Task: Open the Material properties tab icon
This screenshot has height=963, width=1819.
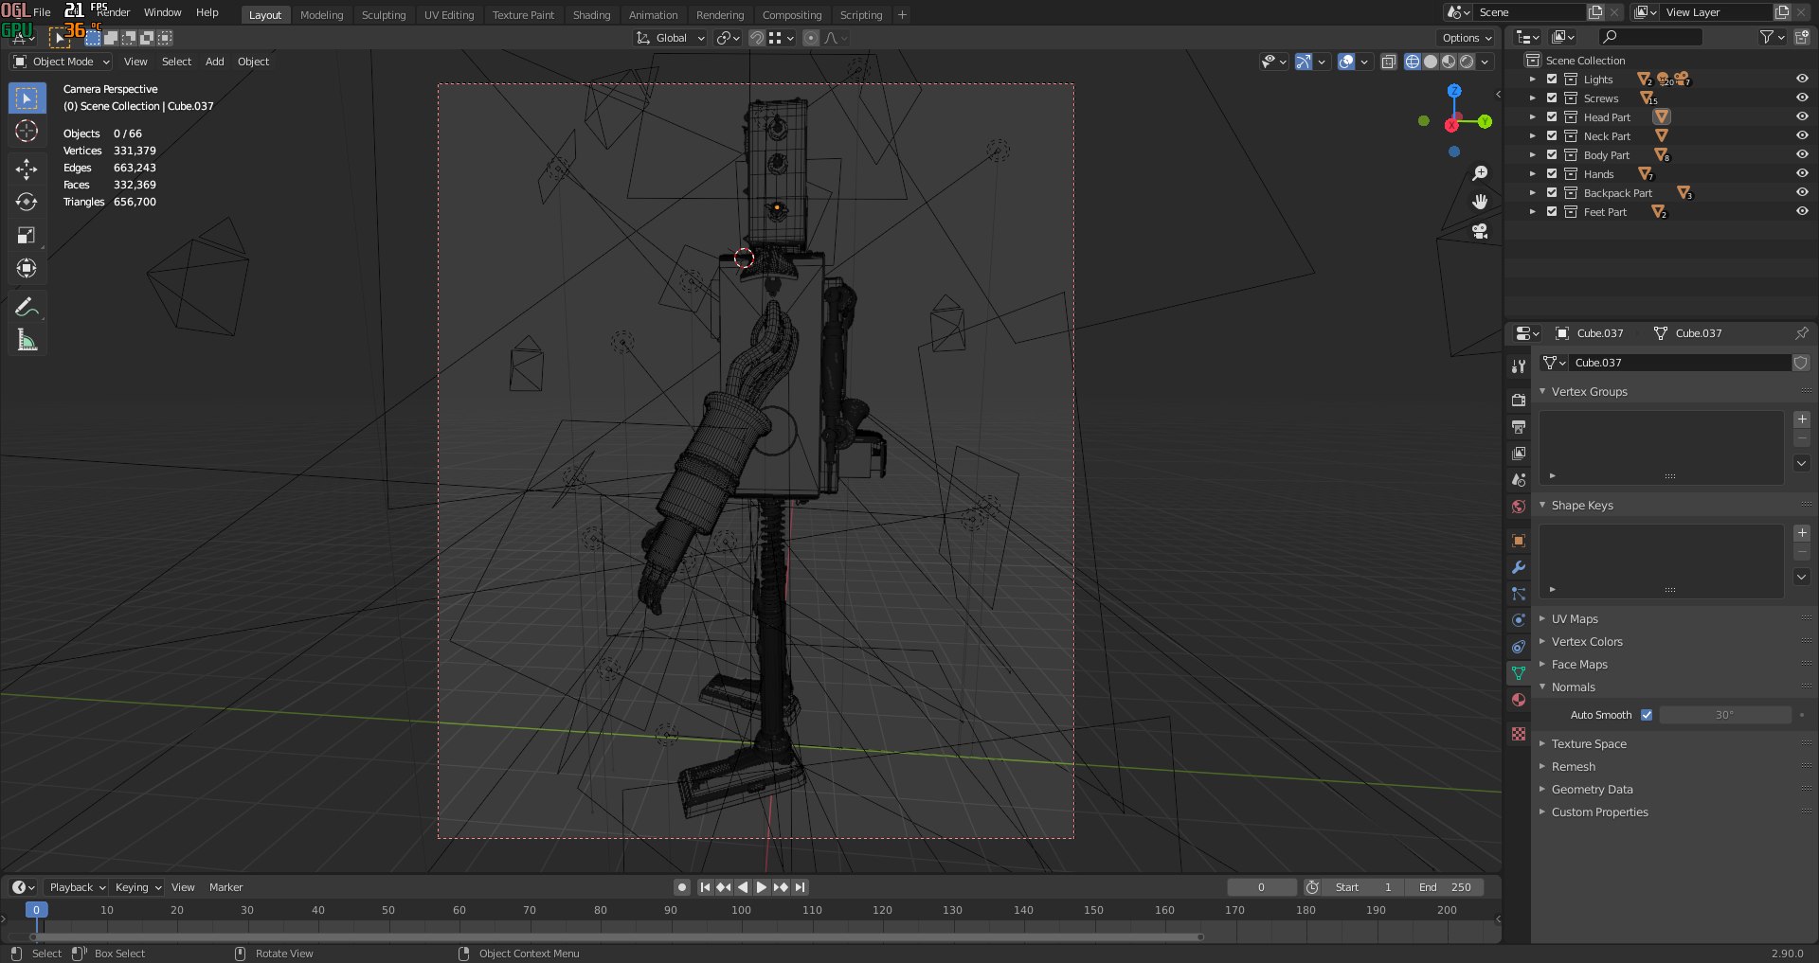Action: [1519, 700]
